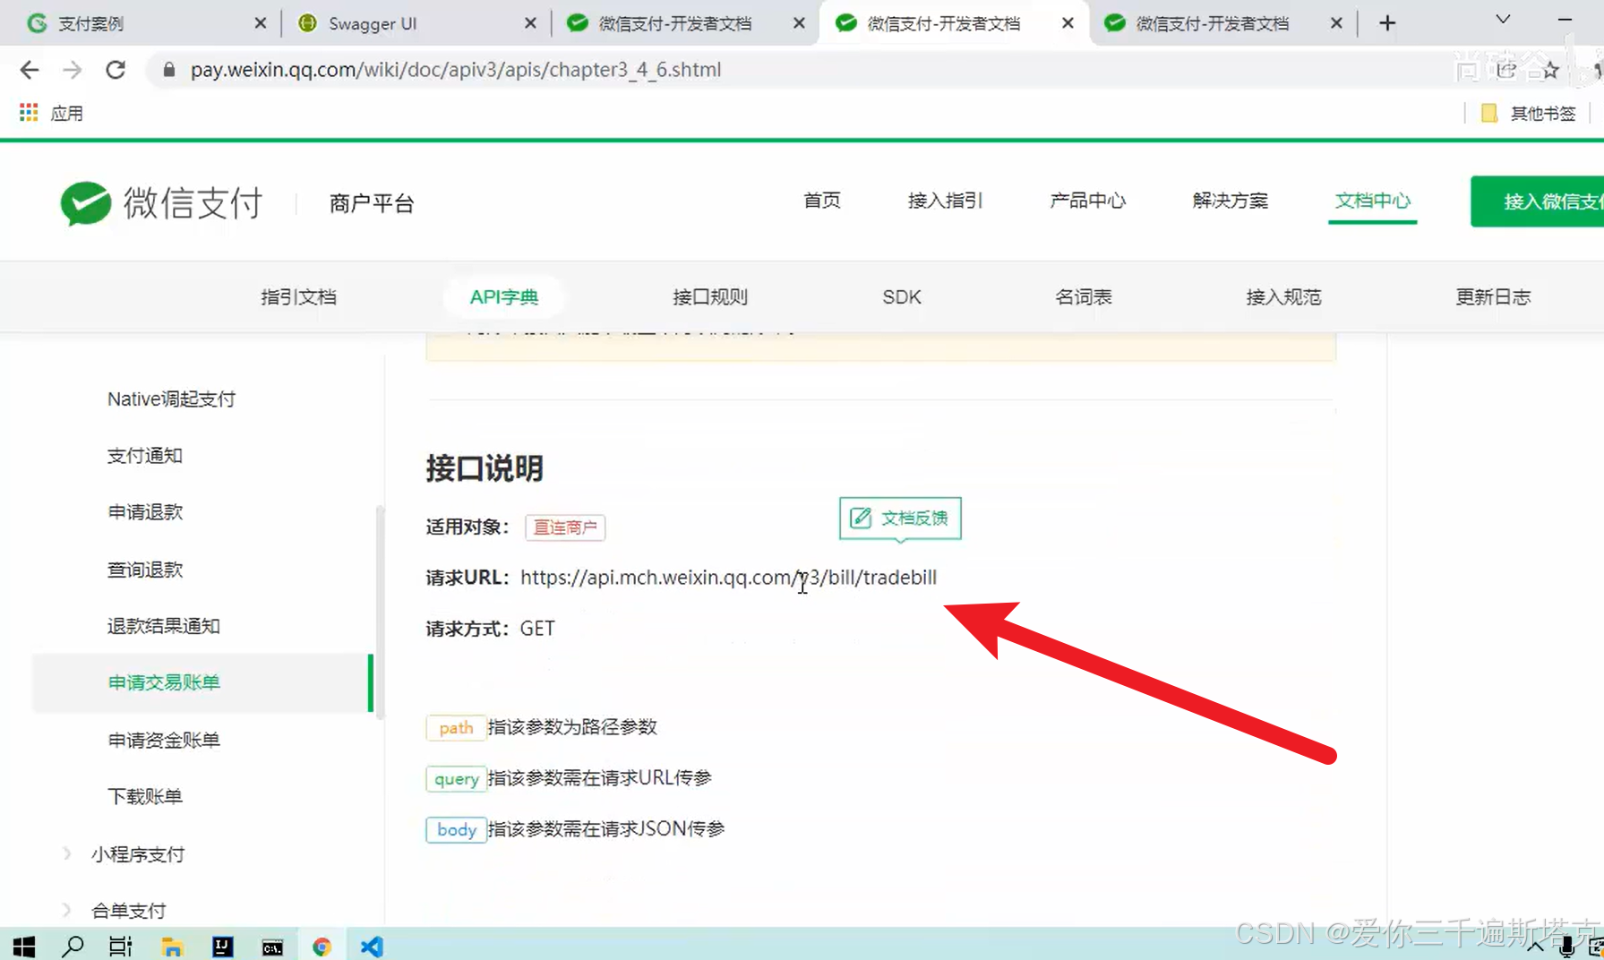The height and width of the screenshot is (960, 1604).
Task: Open 文档中心 in the top navigation
Action: point(1373,201)
